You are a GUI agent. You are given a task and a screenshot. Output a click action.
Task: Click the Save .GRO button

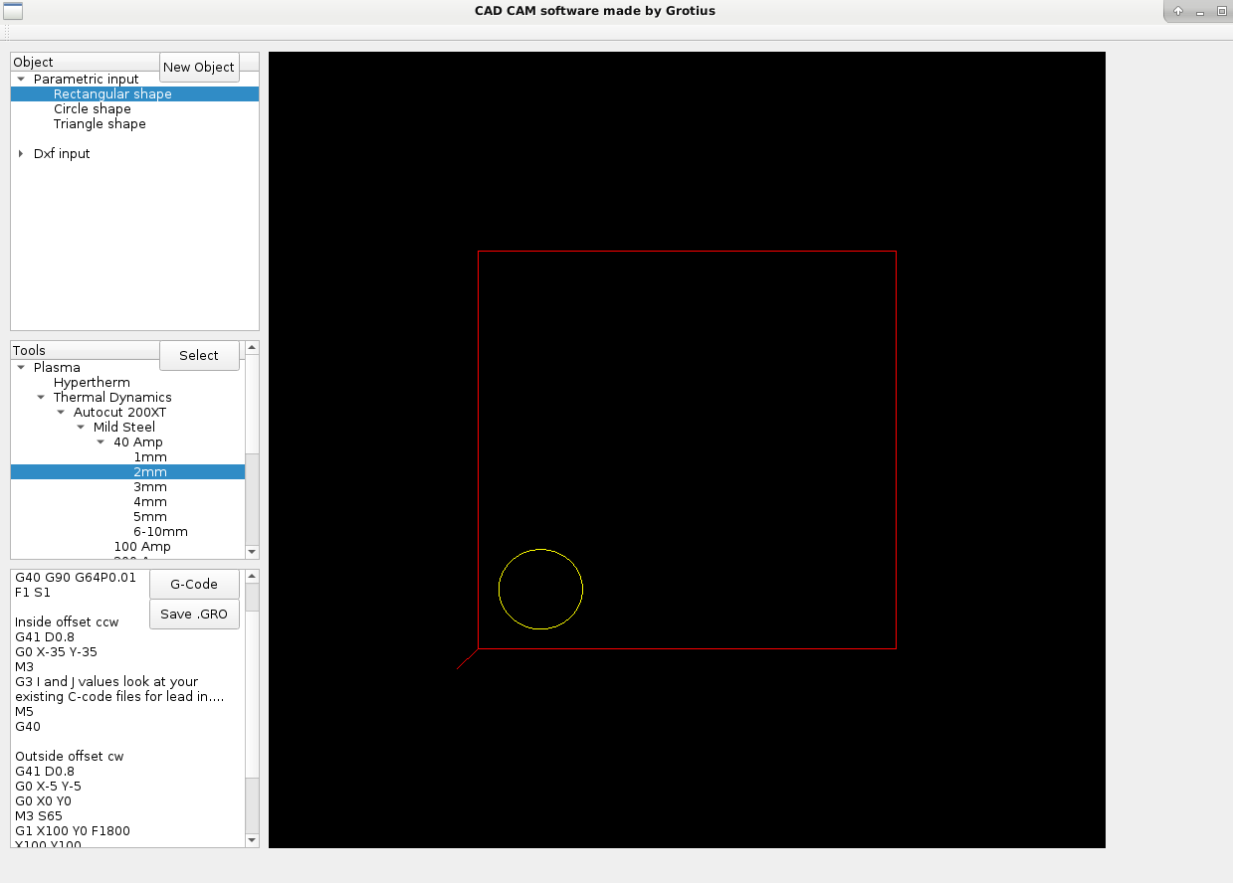pyautogui.click(x=194, y=614)
